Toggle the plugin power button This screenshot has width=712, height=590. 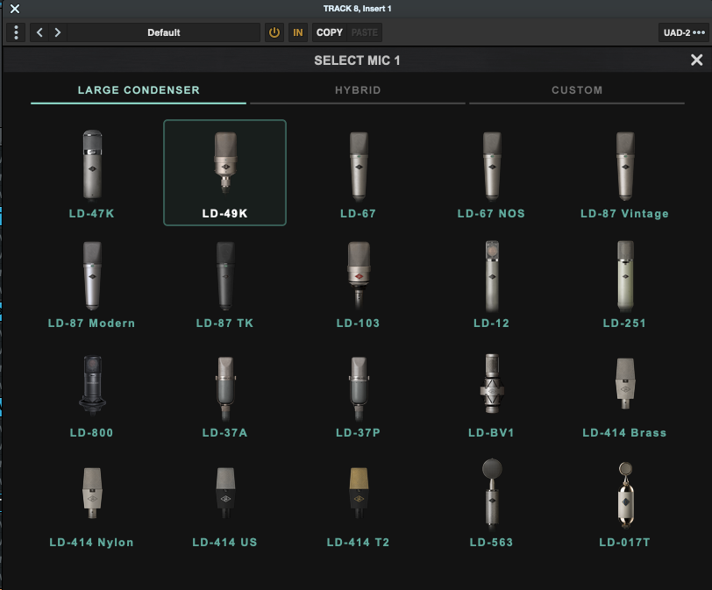click(274, 32)
